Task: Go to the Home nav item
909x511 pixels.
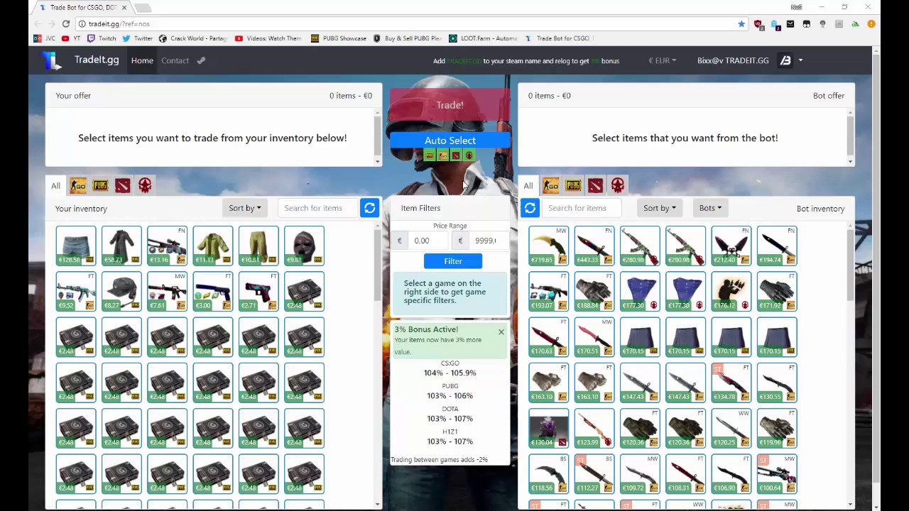Action: pyautogui.click(x=142, y=60)
